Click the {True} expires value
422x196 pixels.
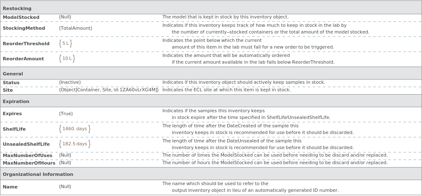click(x=66, y=113)
